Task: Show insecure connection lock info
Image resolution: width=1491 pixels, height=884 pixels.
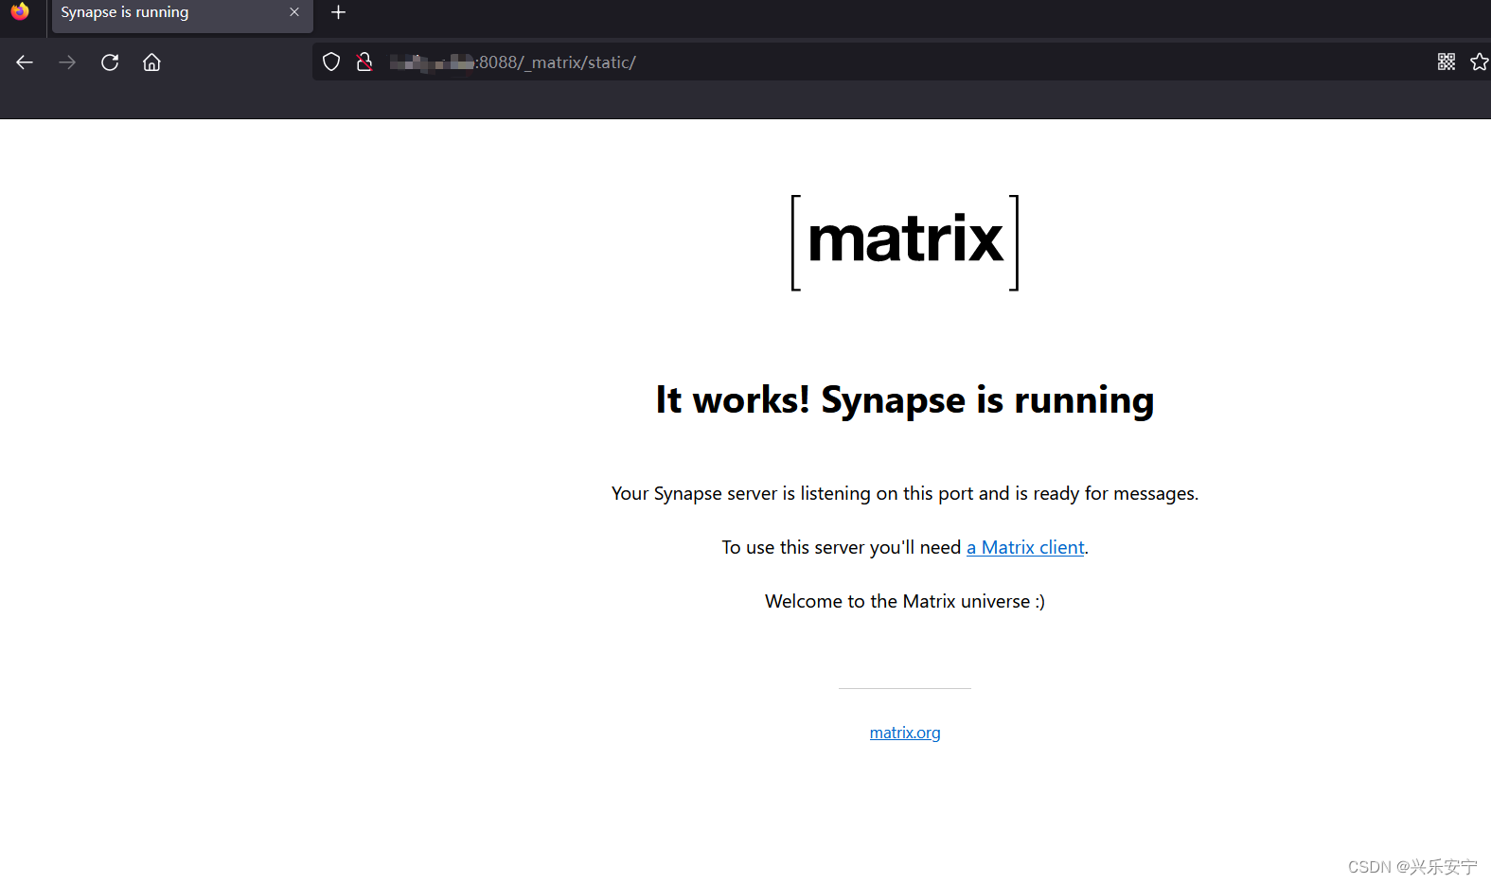Action: [364, 62]
